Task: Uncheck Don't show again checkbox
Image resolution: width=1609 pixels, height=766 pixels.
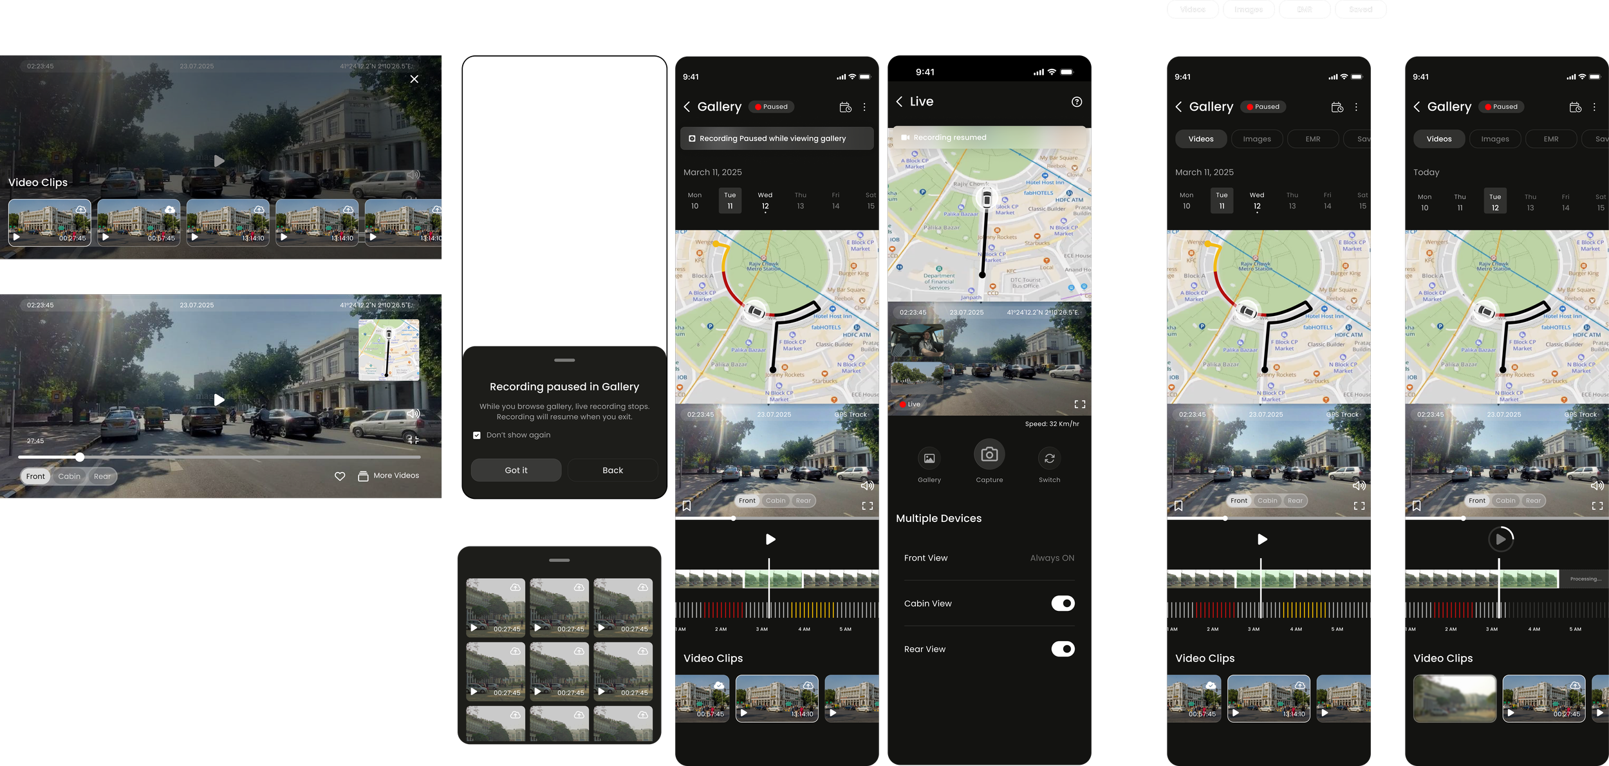Action: tap(477, 435)
